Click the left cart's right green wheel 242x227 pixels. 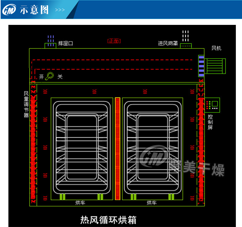click(x=100, y=197)
